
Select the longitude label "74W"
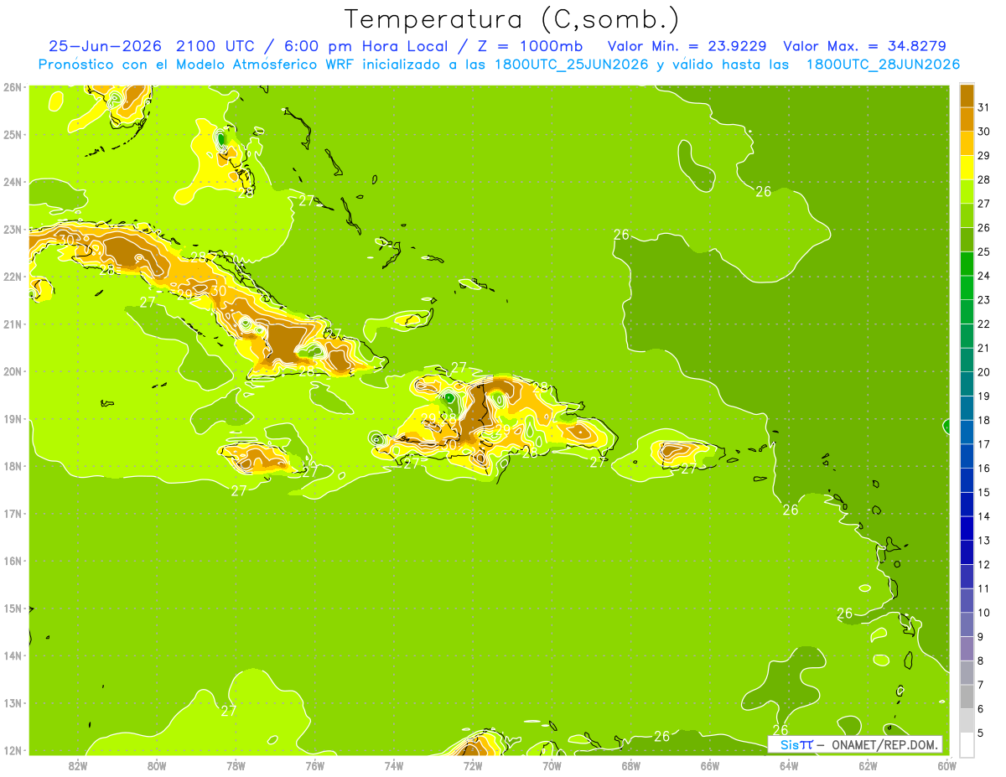coord(393,765)
